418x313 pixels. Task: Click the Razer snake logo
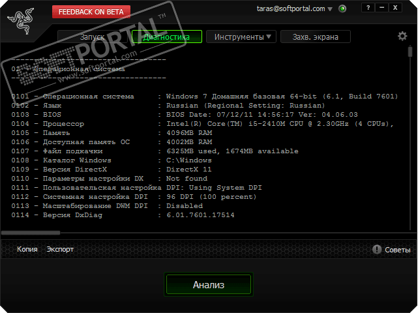pos(21,21)
